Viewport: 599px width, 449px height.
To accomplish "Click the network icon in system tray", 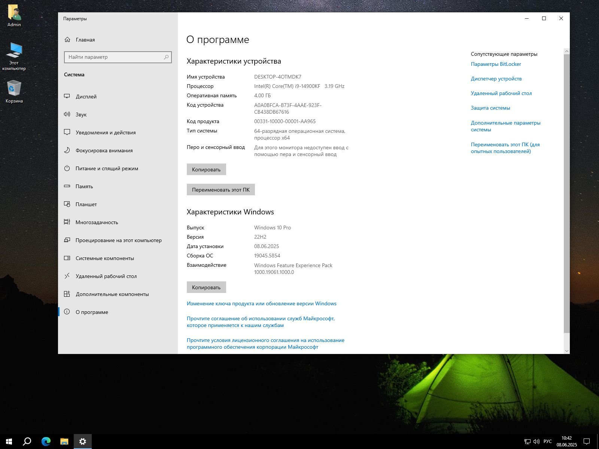I will [x=527, y=442].
